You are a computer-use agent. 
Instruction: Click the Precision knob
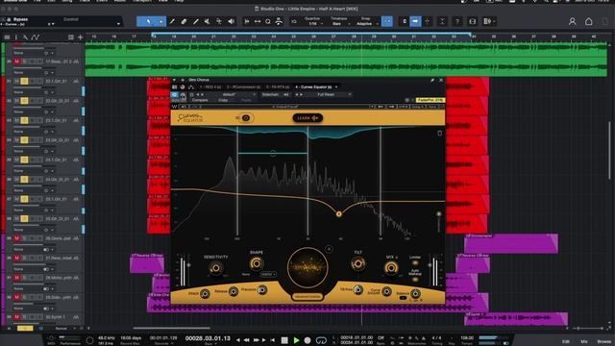click(x=262, y=290)
